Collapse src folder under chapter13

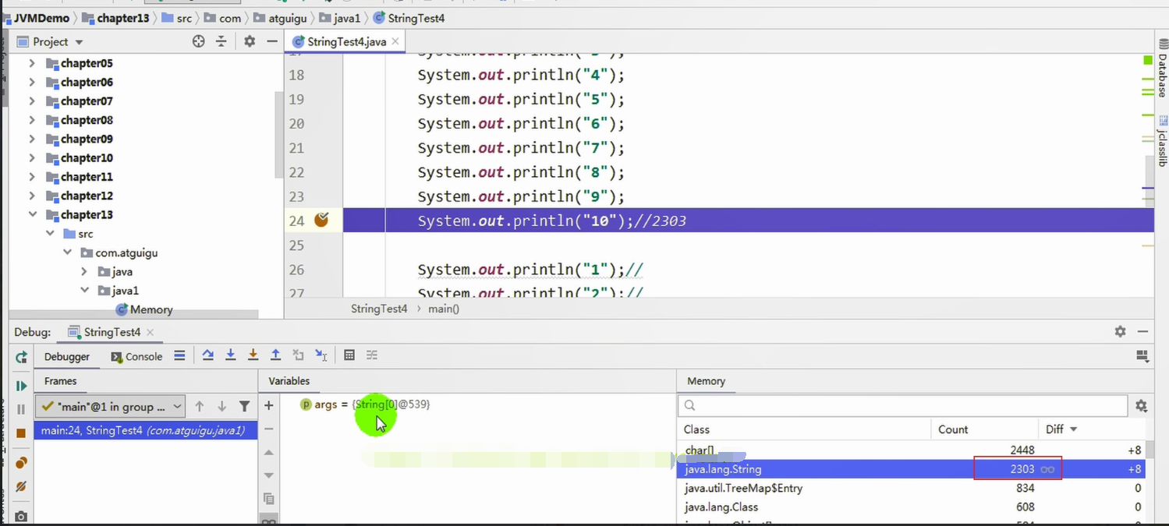pos(50,234)
